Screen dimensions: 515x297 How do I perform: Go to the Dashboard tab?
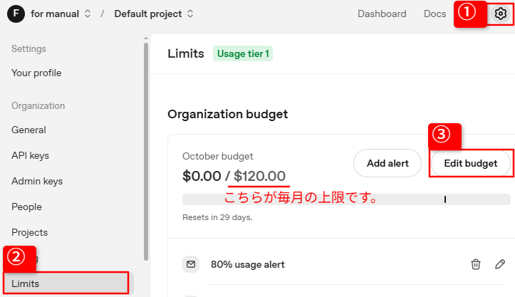382,14
